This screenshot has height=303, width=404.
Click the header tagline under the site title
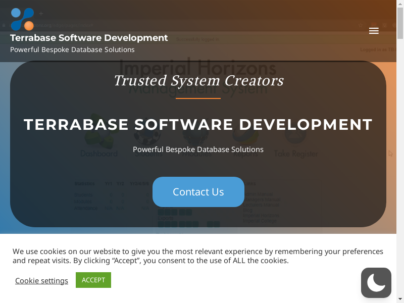click(x=72, y=49)
